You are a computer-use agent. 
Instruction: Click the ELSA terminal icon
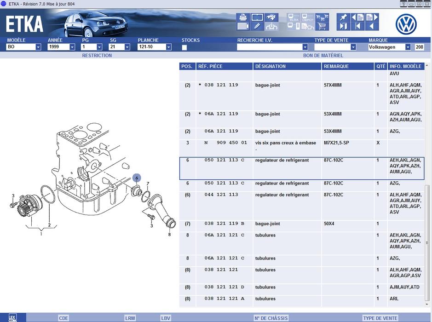(294, 17)
